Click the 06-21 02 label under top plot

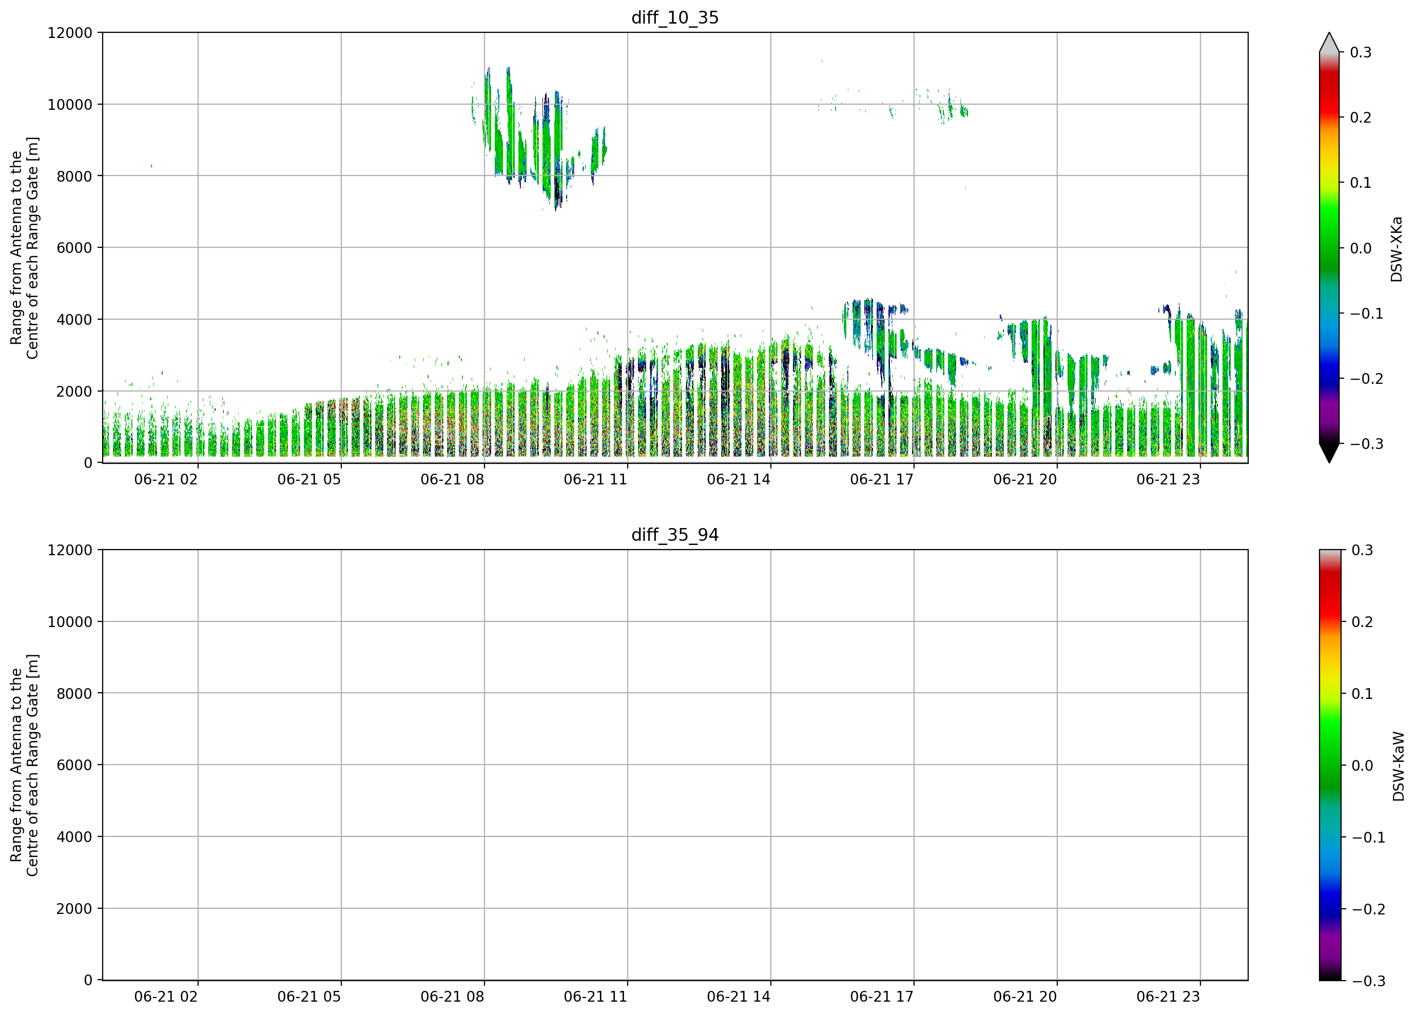click(x=165, y=479)
